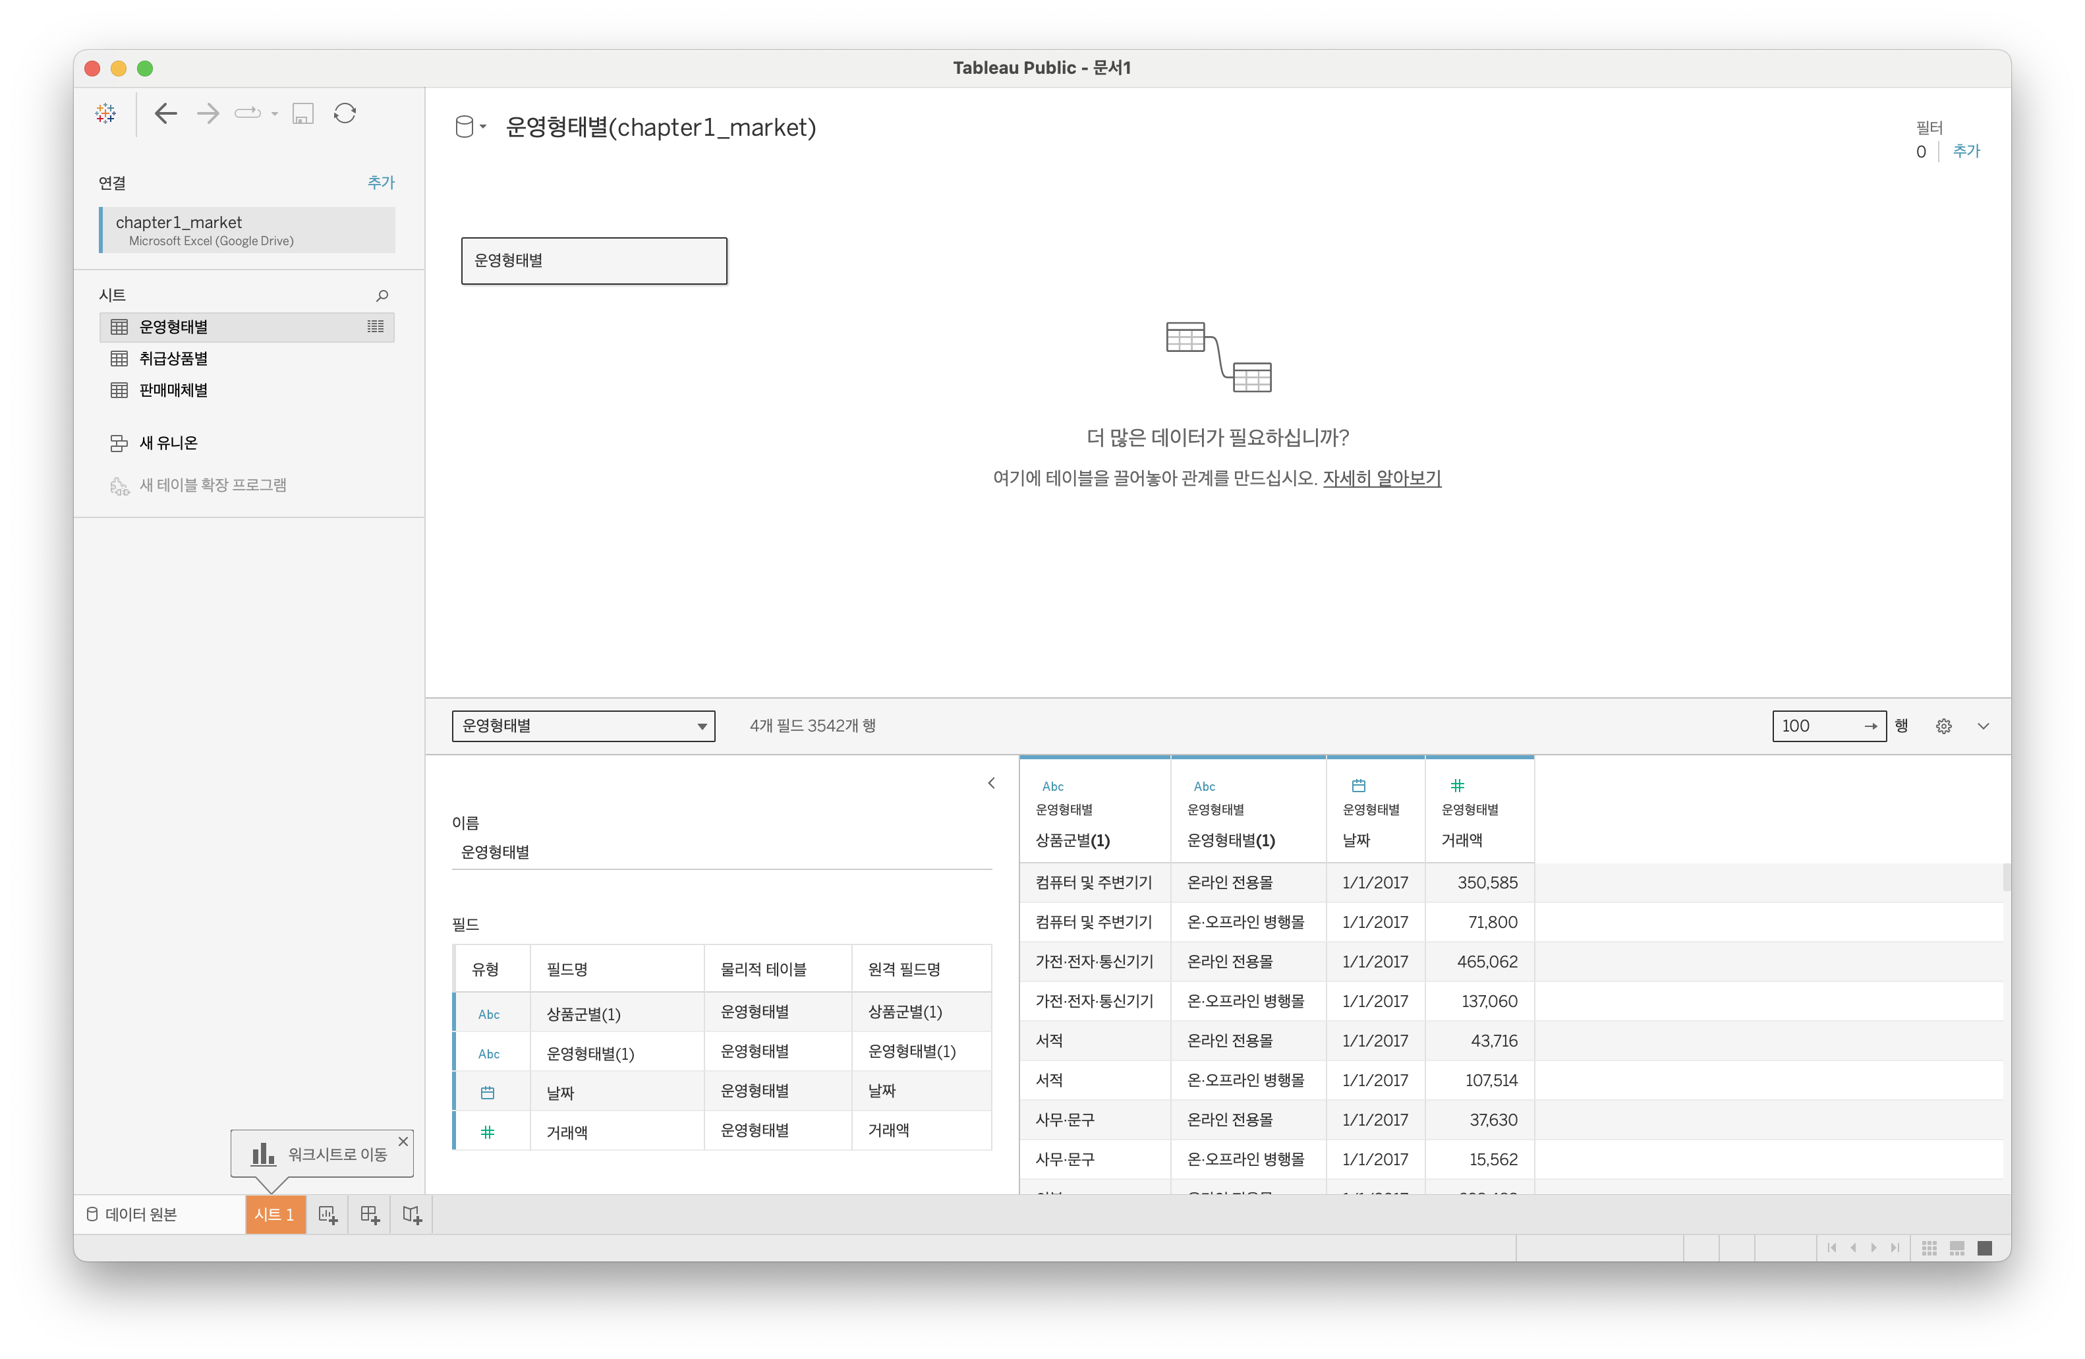Collapse the metadata pane with chevron
The image size is (2085, 1359).
click(x=991, y=782)
